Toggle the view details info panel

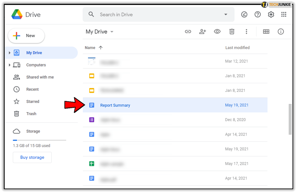[281, 32]
